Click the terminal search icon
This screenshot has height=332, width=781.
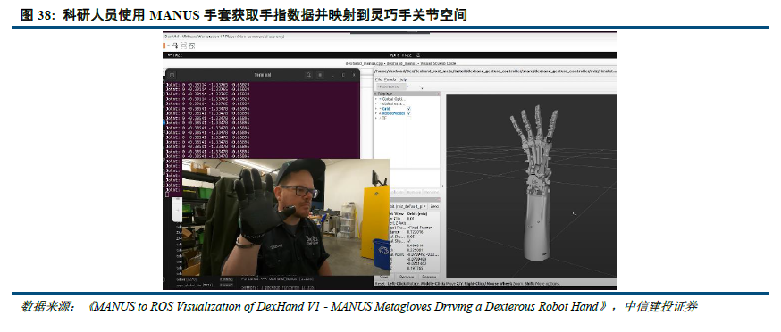click(309, 75)
